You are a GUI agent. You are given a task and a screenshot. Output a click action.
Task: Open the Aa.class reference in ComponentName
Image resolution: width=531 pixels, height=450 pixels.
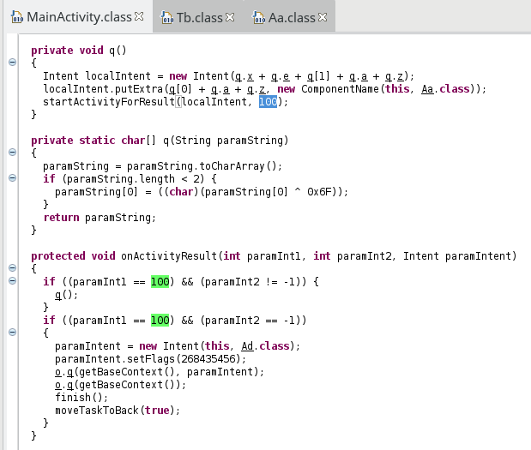pyautogui.click(x=427, y=89)
